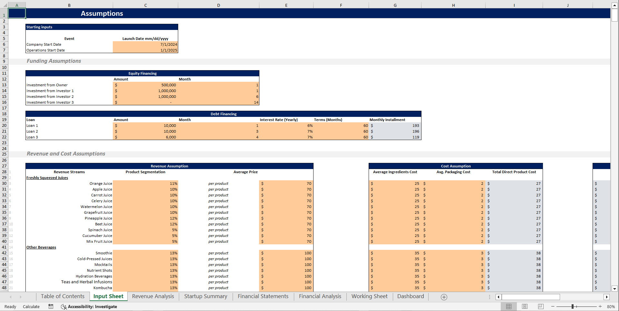
Task: Open the Financial Statements sheet
Action: point(263,296)
